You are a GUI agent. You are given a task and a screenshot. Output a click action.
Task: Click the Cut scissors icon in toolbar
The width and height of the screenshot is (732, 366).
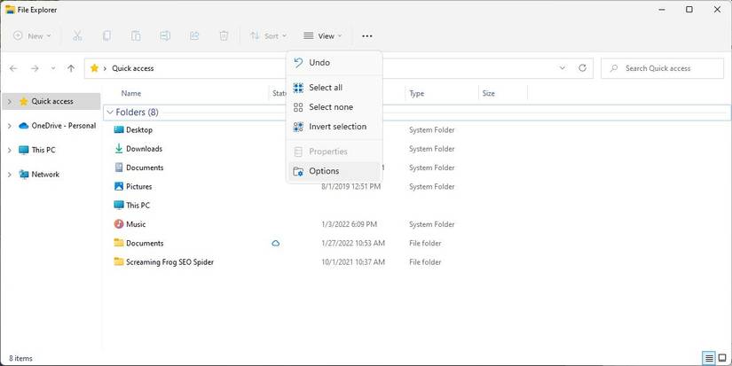[77, 36]
